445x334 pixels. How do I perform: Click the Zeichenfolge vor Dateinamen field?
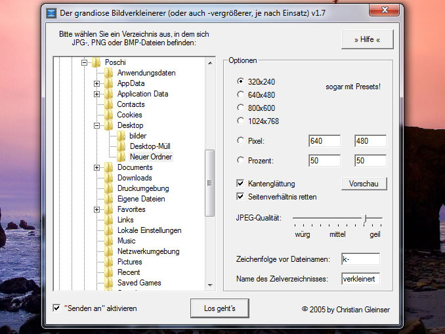(x=361, y=259)
